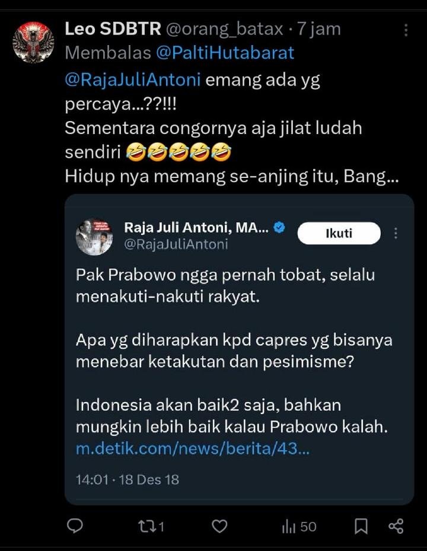This screenshot has height=551, width=427.
Task: Bookmark this tweet
Action: pos(361,527)
